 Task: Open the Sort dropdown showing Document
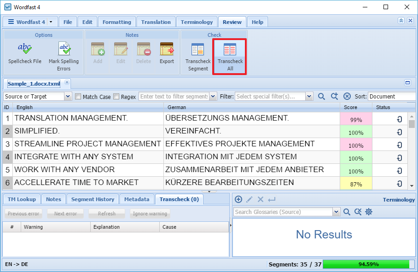[392, 97]
